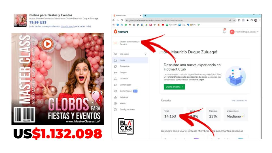Open Comentarios in the sidebar

(x=126, y=91)
